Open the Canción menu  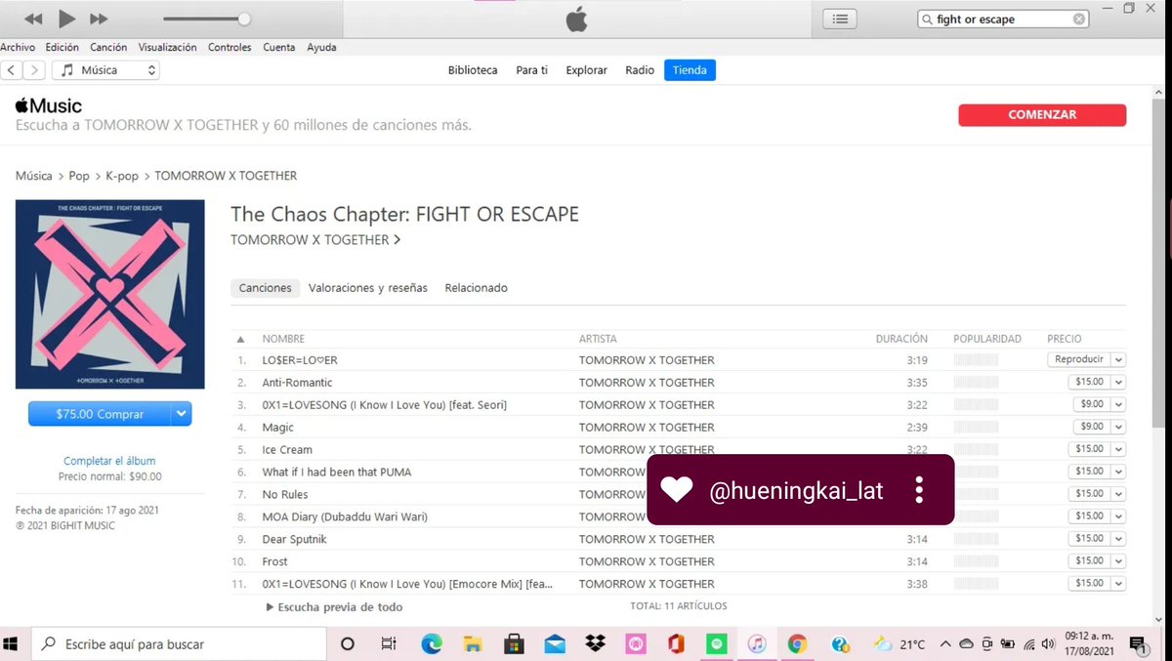click(108, 47)
